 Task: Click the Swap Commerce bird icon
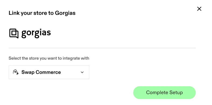(x=16, y=72)
